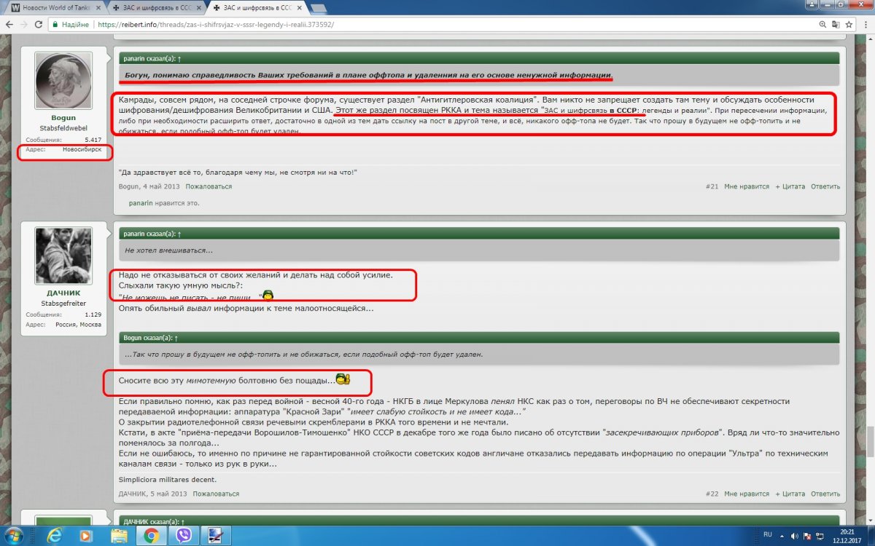
Task: Open a new browser tab
Action: [319, 8]
